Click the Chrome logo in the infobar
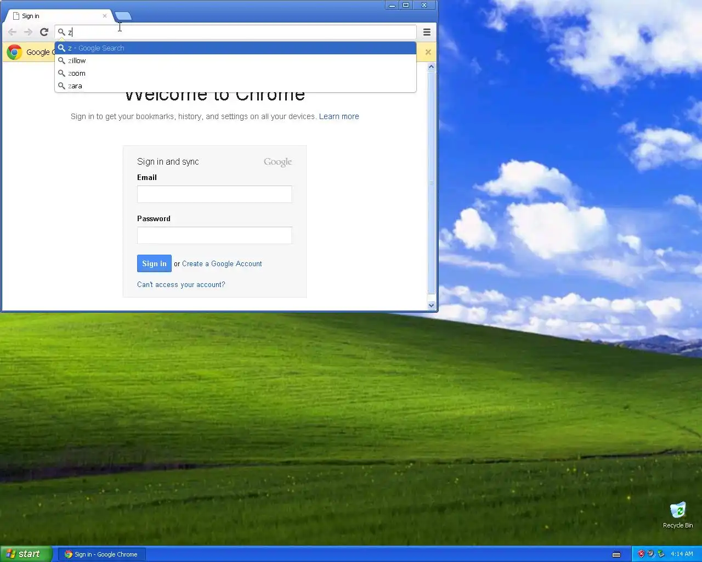 point(14,52)
